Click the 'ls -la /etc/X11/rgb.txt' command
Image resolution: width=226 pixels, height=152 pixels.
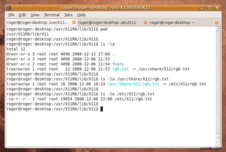[127, 94]
